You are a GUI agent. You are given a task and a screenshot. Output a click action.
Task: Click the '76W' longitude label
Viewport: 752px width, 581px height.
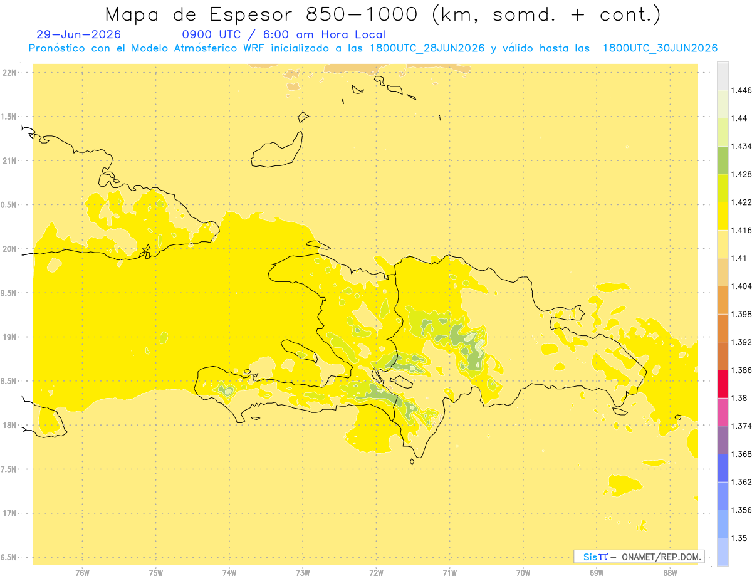(82, 573)
